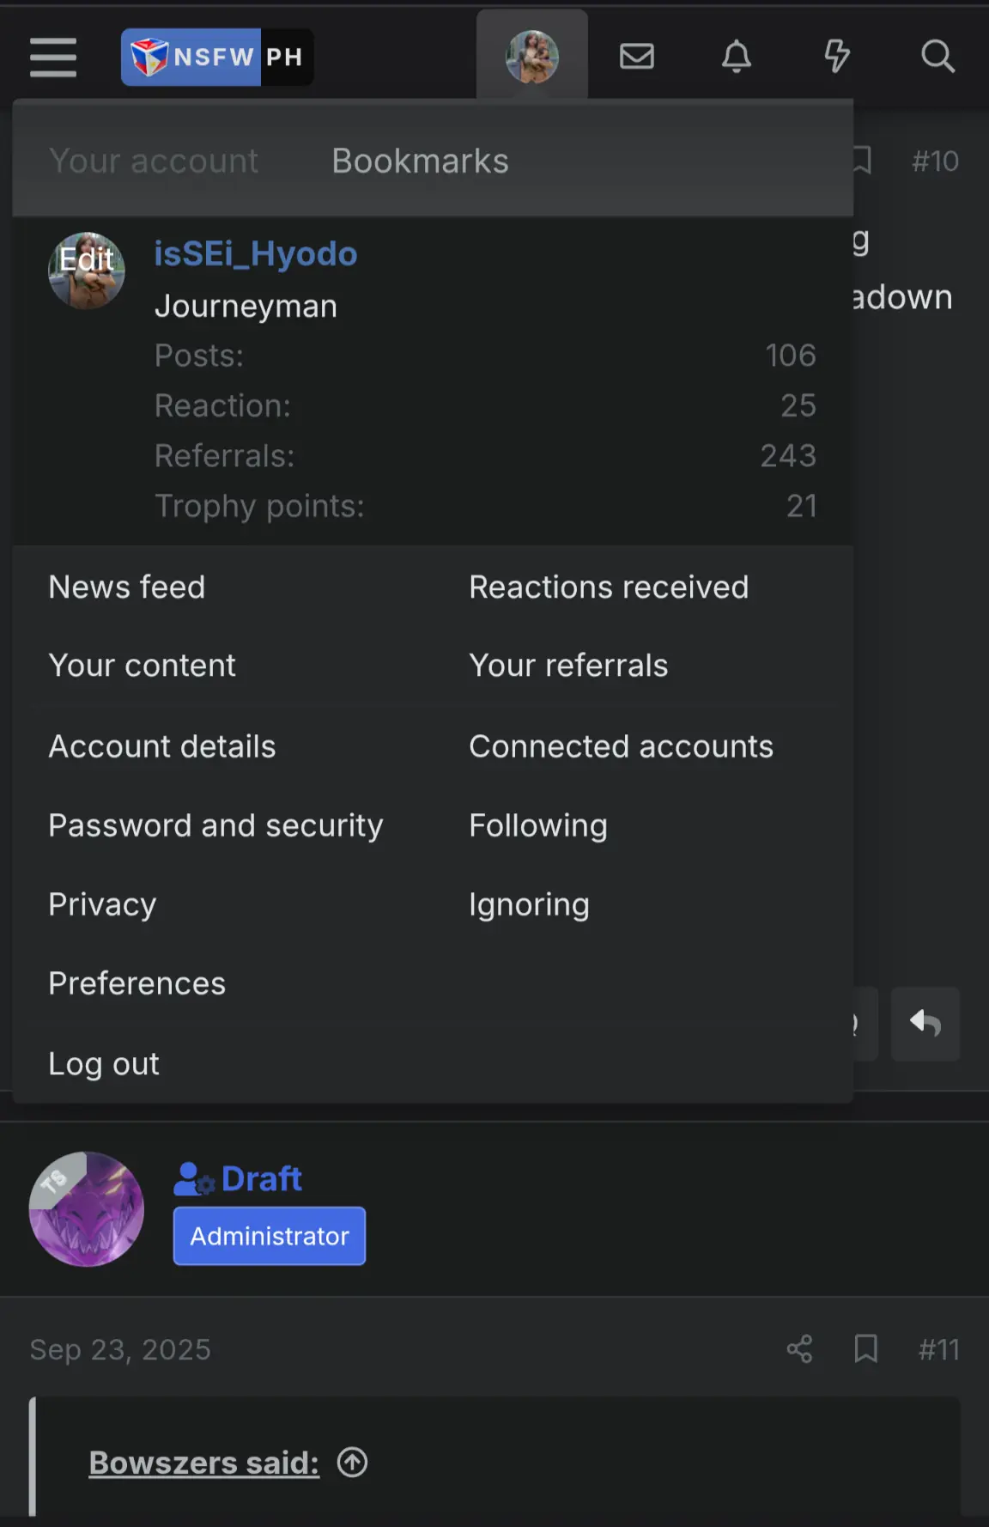Click the Administrator badge

pos(270,1236)
